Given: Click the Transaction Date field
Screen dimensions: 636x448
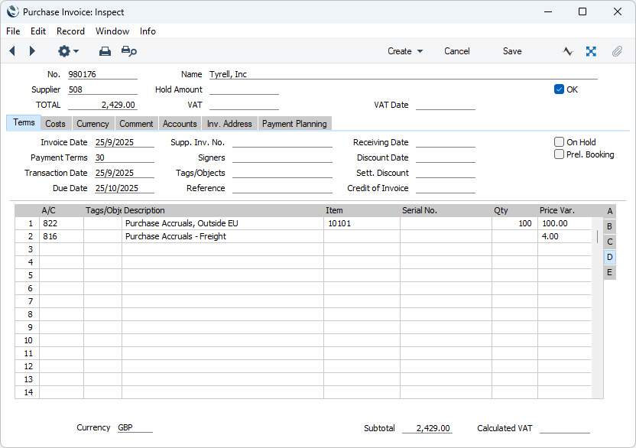Looking at the screenshot, I should [125, 173].
